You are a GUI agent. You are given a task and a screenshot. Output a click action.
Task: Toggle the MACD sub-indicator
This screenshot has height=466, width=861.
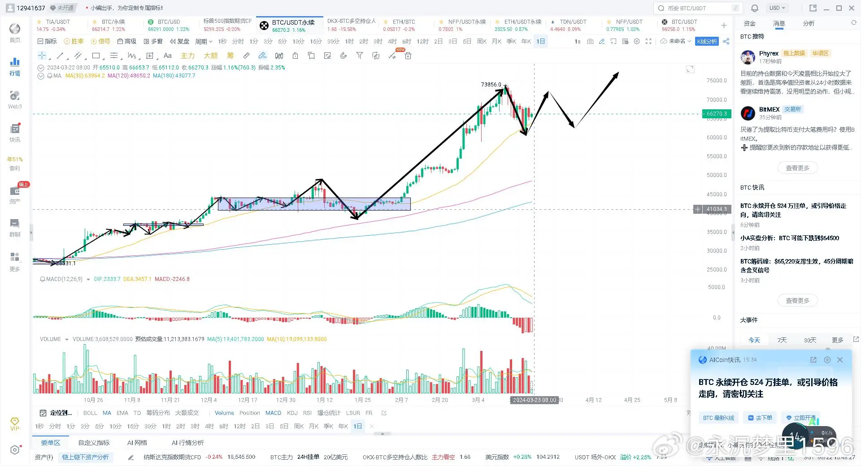click(273, 413)
